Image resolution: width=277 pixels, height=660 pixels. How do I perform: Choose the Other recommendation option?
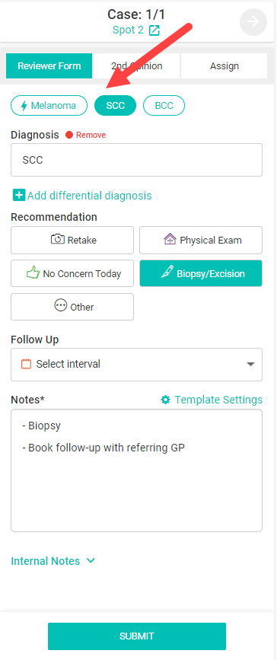[72, 307]
